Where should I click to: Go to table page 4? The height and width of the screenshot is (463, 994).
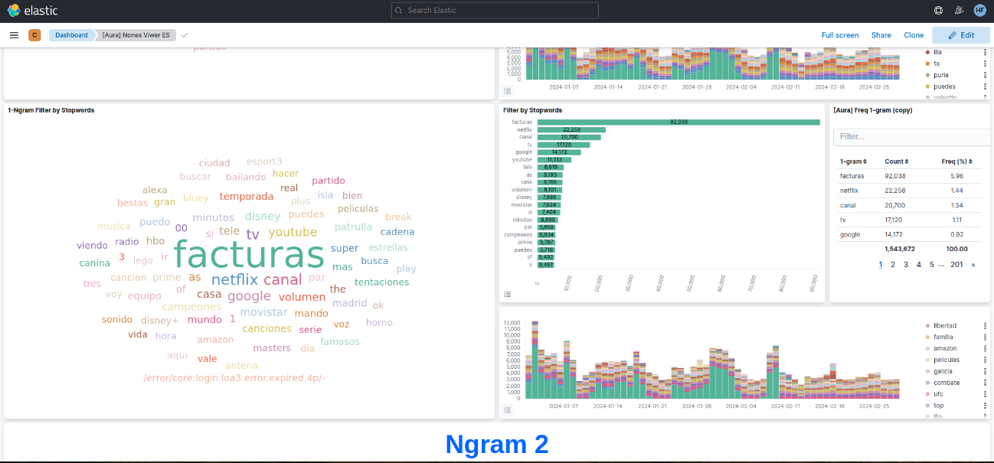click(919, 265)
